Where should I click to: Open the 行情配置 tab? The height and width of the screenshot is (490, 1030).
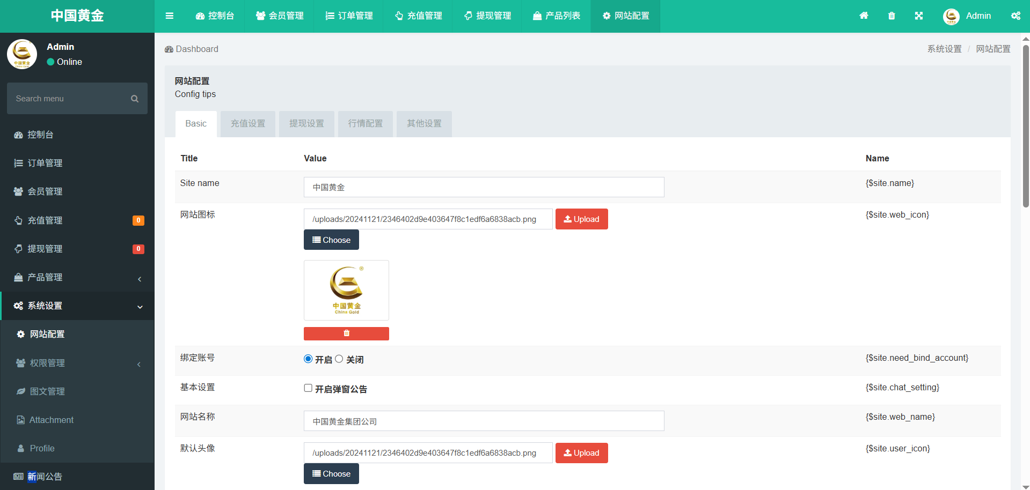pyautogui.click(x=365, y=124)
